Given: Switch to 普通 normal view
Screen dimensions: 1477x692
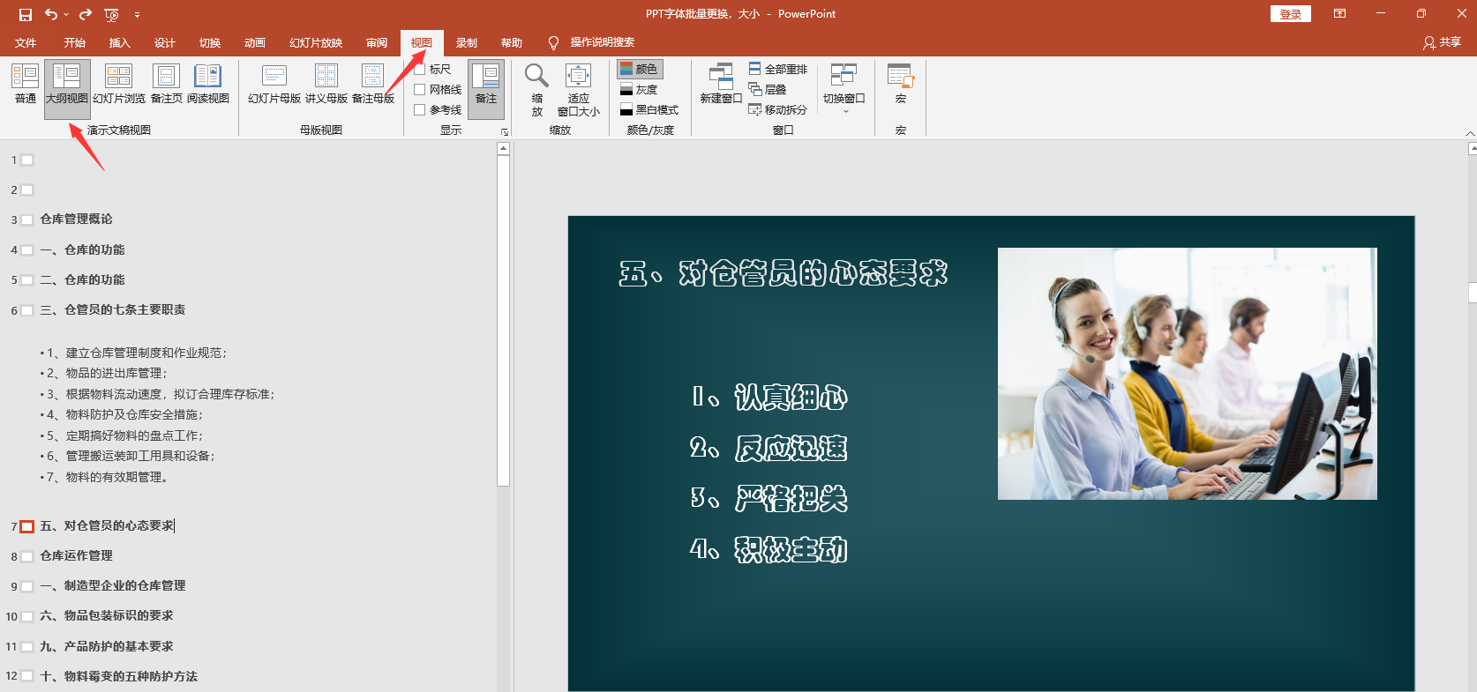Looking at the screenshot, I should click(x=26, y=84).
